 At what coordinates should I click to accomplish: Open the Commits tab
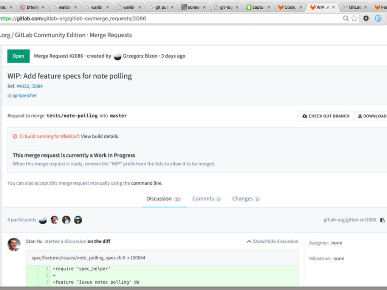(207, 199)
